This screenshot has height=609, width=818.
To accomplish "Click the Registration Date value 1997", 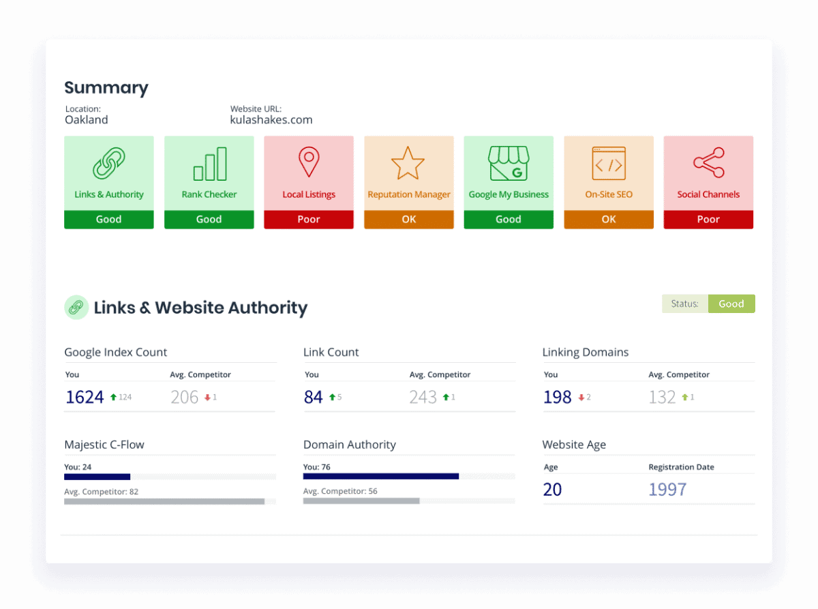I will point(667,490).
